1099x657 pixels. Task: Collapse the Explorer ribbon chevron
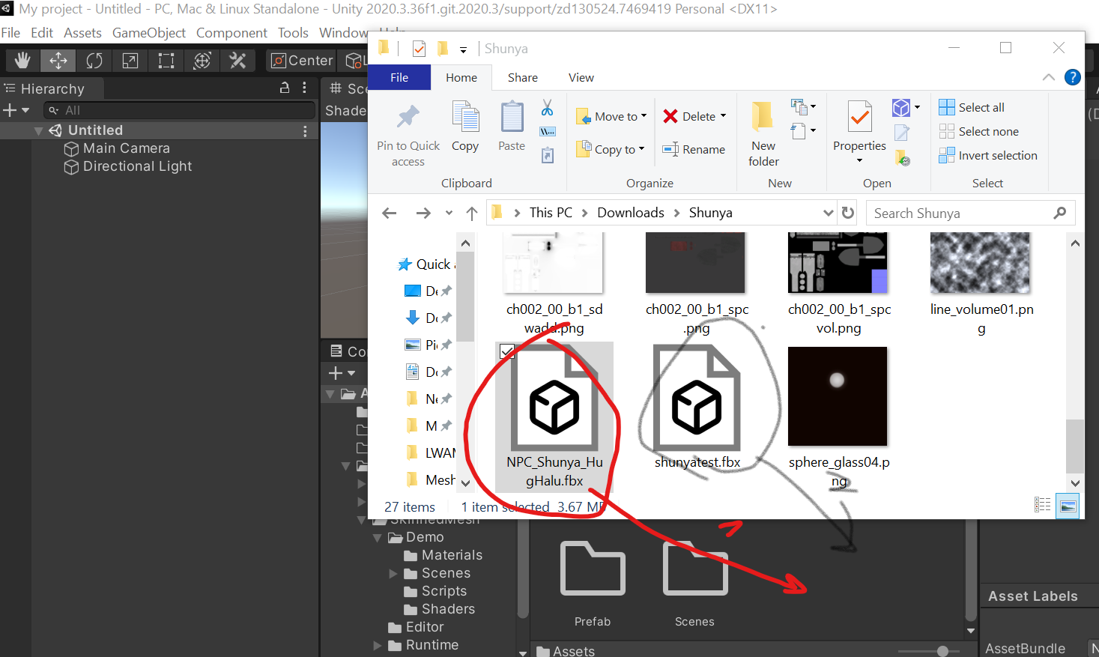pyautogui.click(x=1049, y=77)
